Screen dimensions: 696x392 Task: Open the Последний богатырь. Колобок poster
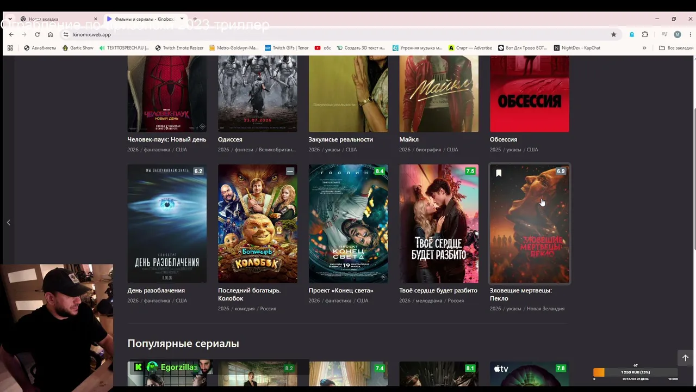point(258,224)
